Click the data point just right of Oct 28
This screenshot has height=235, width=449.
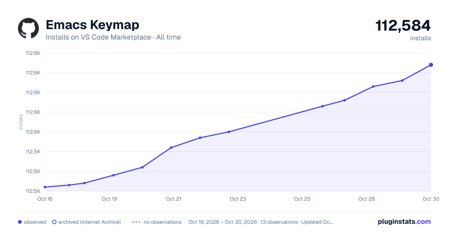coord(373,87)
